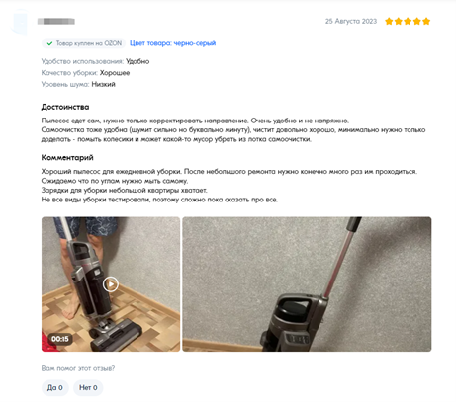Click the 00:15 video duration badge
The image size is (456, 402).
point(60,339)
